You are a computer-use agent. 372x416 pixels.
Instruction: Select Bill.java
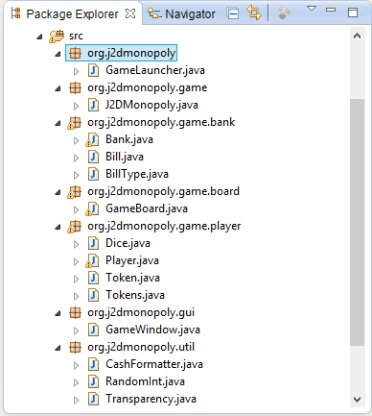pos(125,157)
